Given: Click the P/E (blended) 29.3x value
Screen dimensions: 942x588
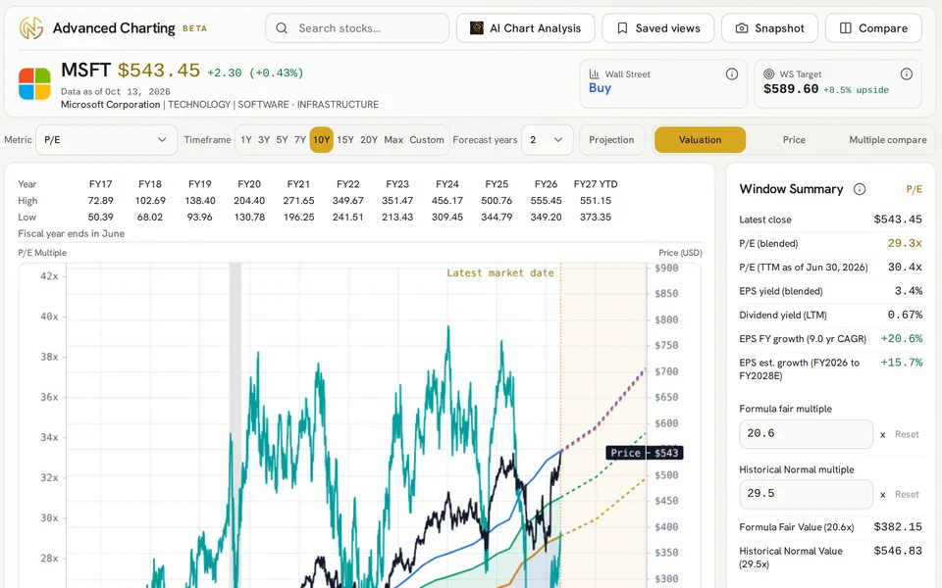Looking at the screenshot, I should click(x=905, y=244).
